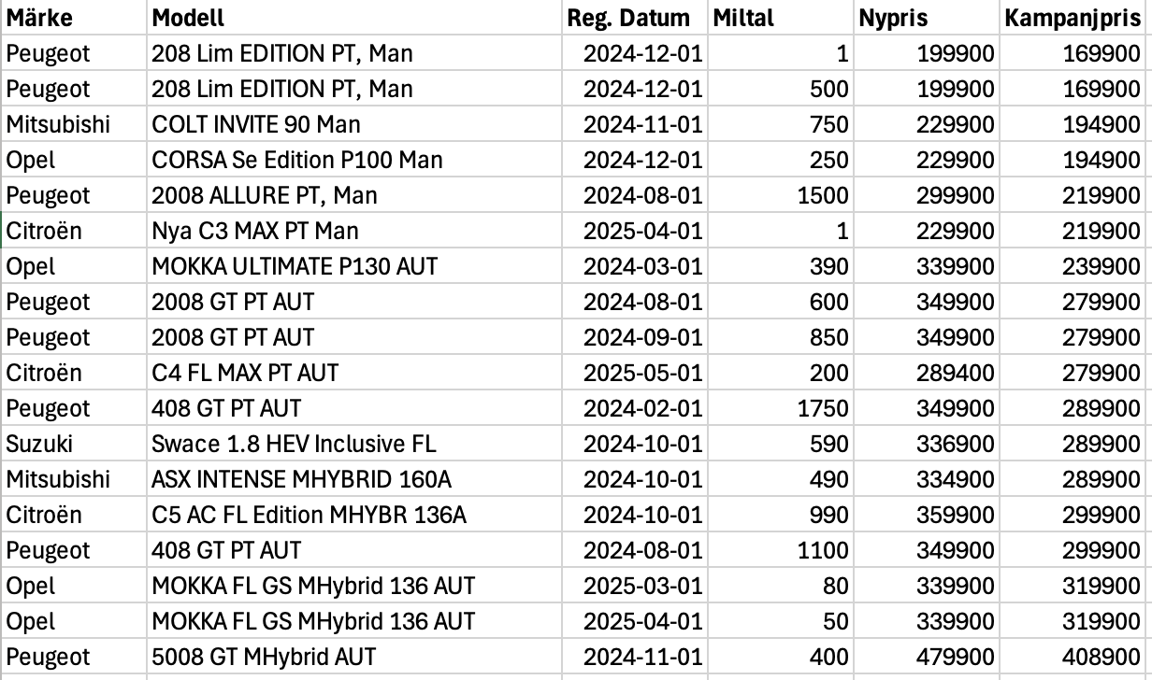The width and height of the screenshot is (1152, 680).
Task: Select the 408900 Kampanjpris cell
Action: [x=1074, y=657]
